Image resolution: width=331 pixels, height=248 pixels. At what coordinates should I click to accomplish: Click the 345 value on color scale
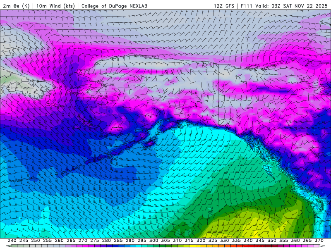click(260, 241)
